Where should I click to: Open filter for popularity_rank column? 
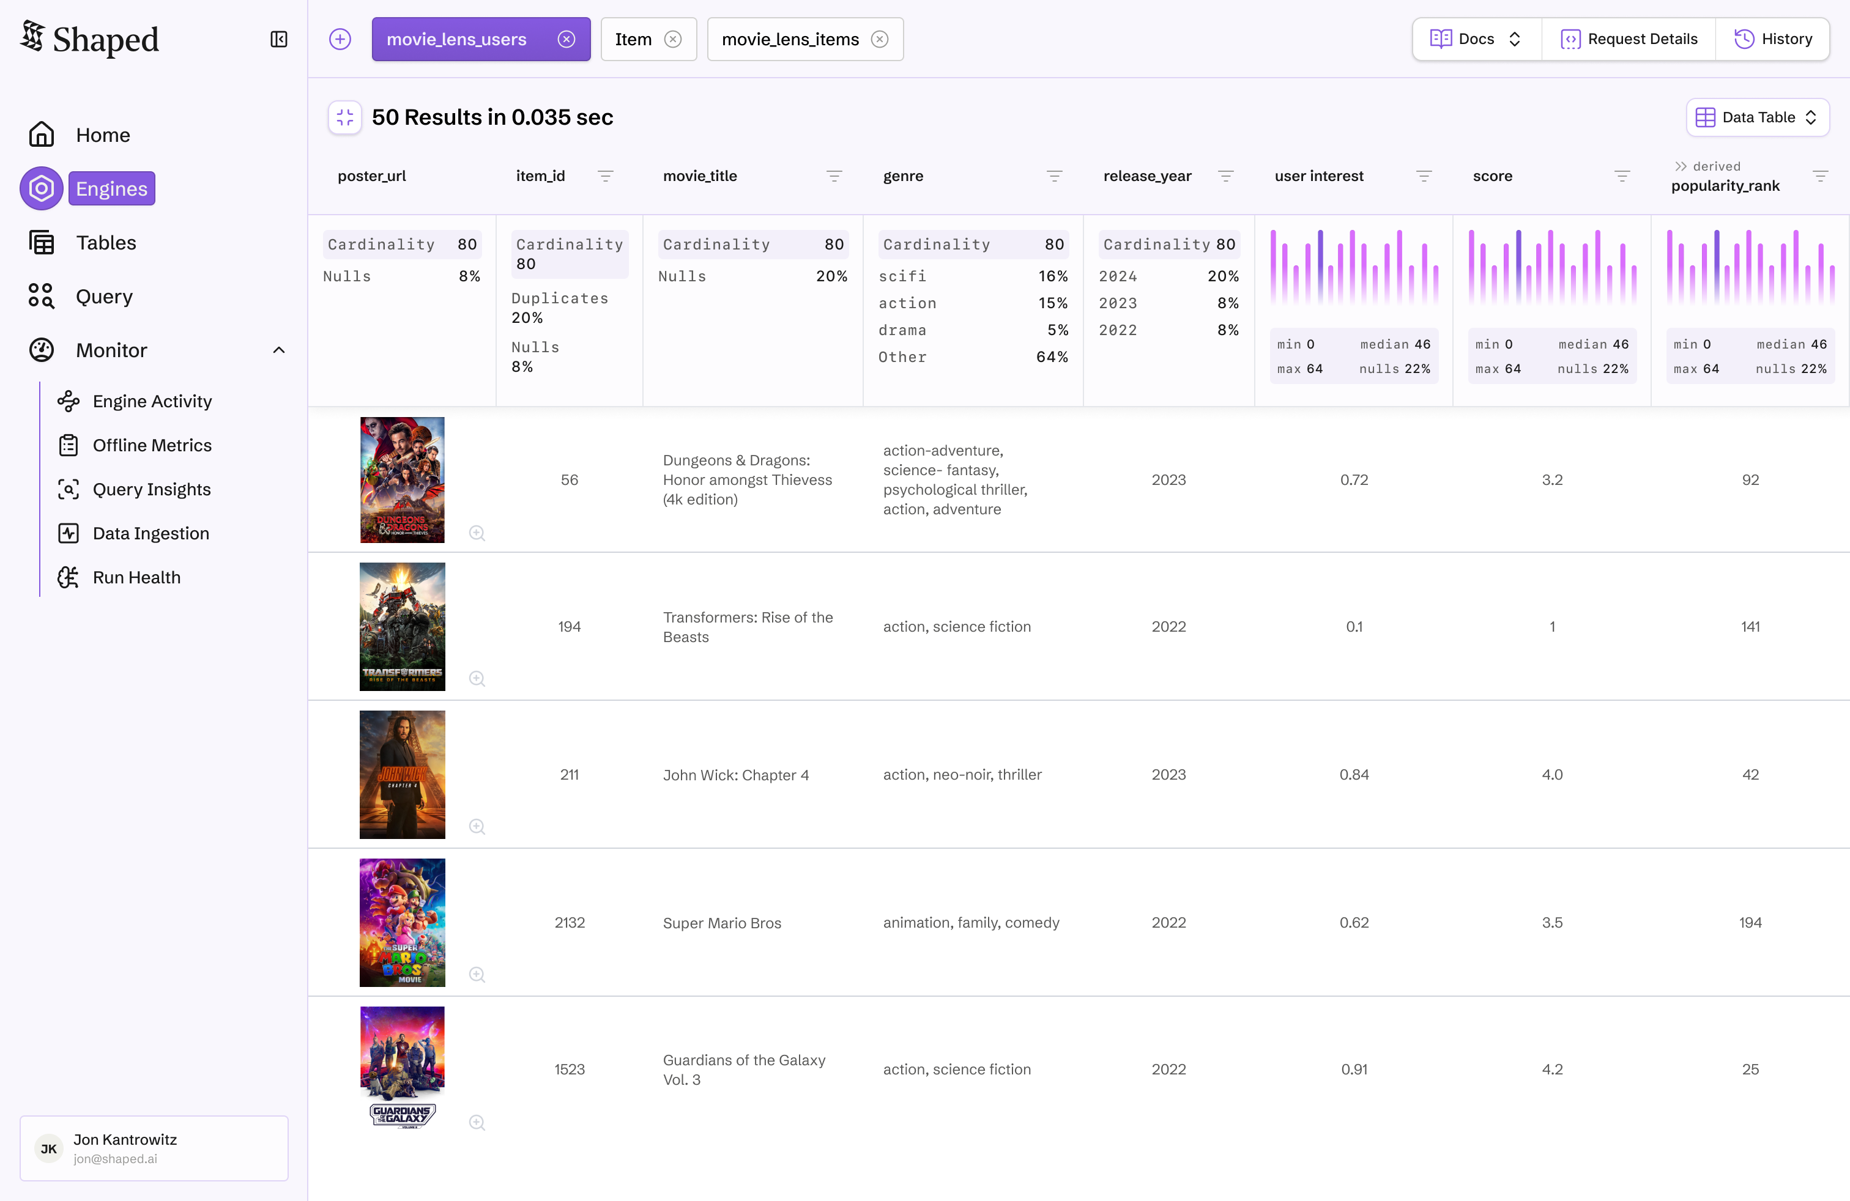pyautogui.click(x=1821, y=176)
